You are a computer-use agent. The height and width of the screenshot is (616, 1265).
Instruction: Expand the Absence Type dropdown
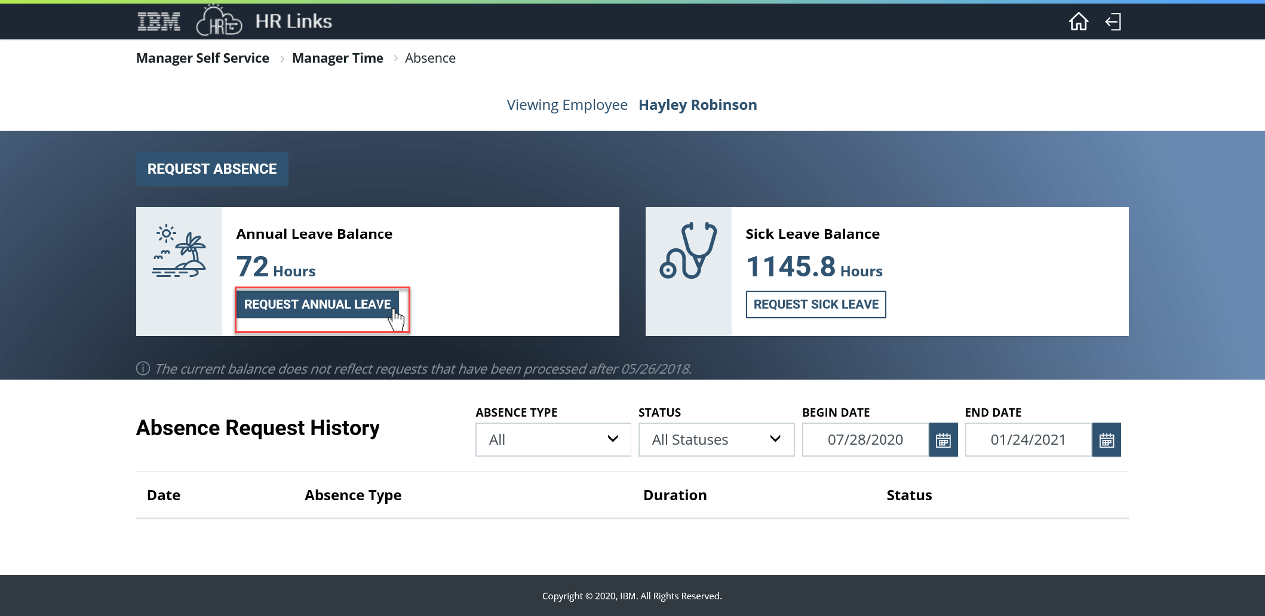(x=553, y=440)
